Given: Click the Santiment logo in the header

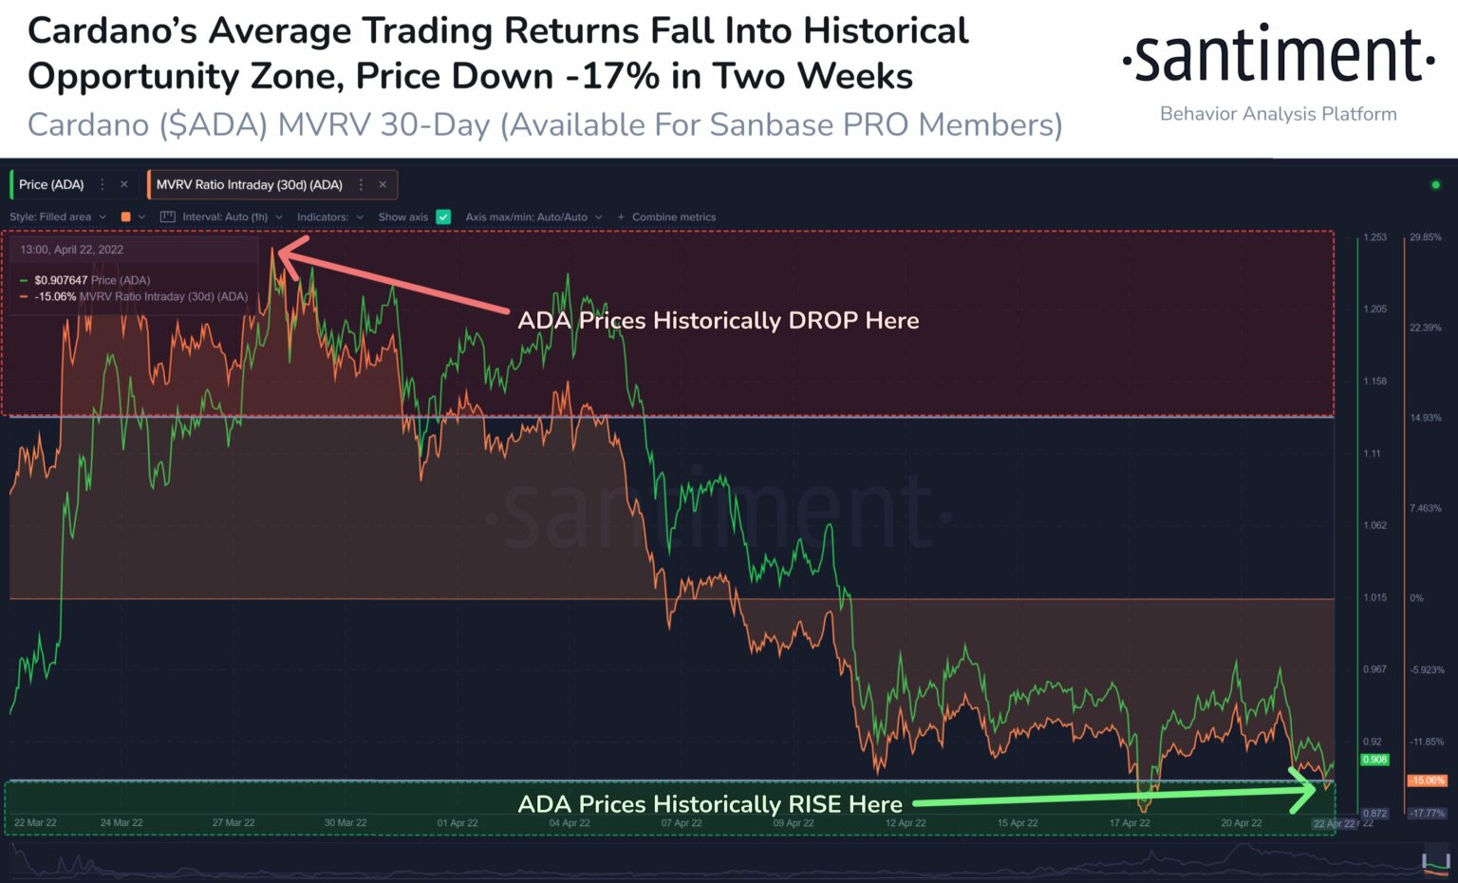Looking at the screenshot, I should click(x=1278, y=57).
